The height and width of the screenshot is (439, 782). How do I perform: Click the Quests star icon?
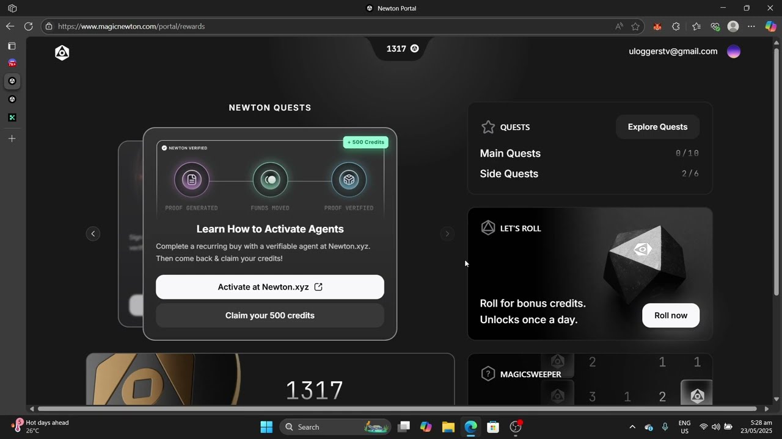coord(488,127)
